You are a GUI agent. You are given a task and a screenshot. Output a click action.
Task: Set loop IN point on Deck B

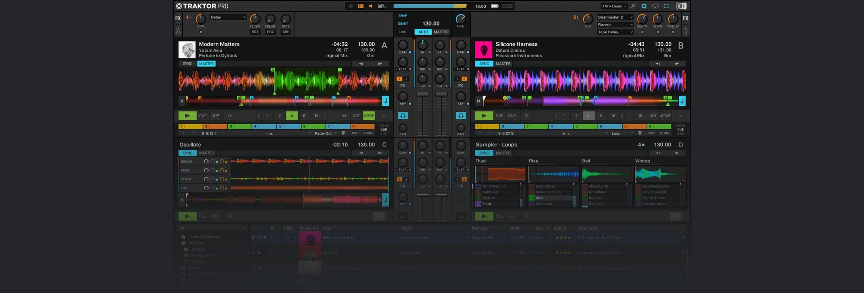point(641,116)
